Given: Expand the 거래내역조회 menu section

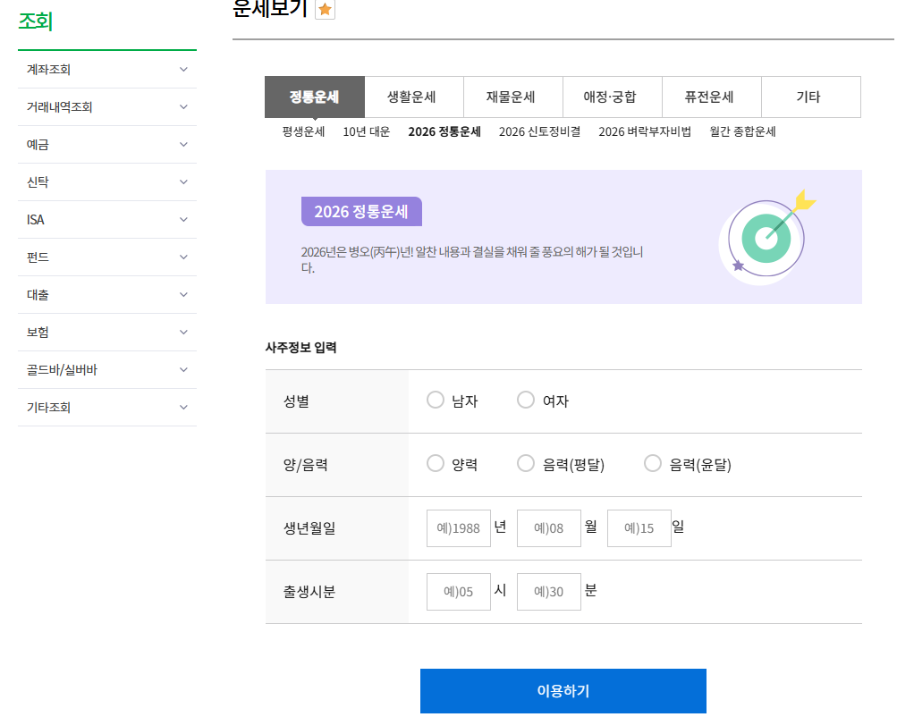Looking at the screenshot, I should pos(107,106).
